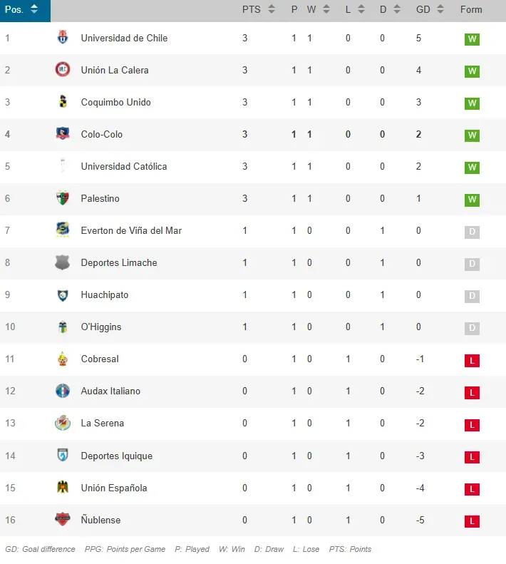Viewport: 506px width, 564px height.
Task: Click the Cobresal team badge
Action: (x=63, y=359)
